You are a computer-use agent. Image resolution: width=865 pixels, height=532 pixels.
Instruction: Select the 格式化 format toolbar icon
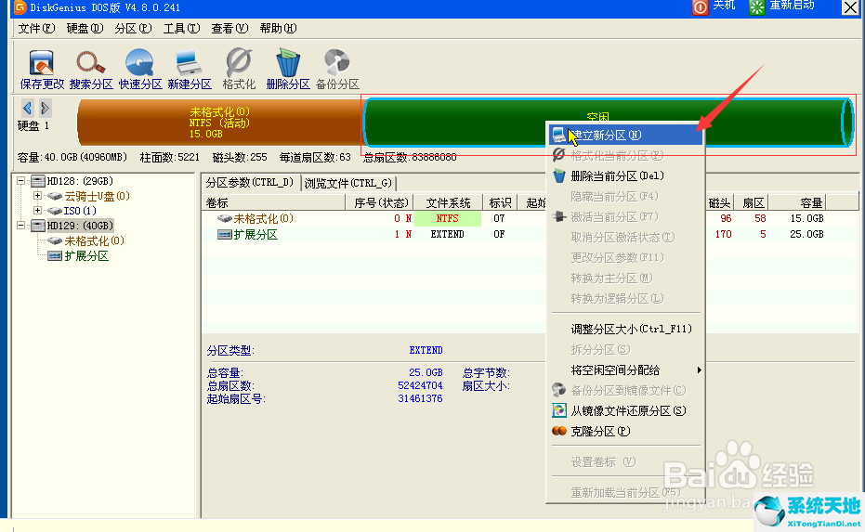239,69
